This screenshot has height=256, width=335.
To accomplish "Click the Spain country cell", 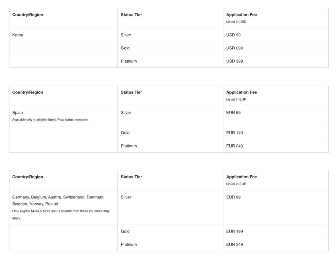I will click(18, 113).
